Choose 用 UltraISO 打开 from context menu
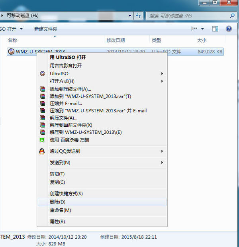239x247 pixels. pos(102,57)
